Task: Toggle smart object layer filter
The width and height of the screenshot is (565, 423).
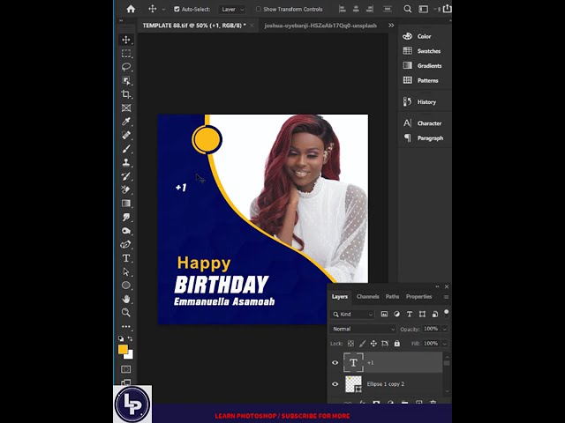Action: tap(435, 314)
